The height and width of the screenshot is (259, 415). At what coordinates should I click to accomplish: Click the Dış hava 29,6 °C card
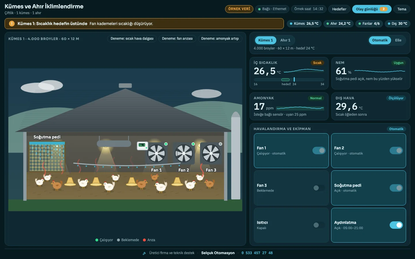click(x=371, y=106)
